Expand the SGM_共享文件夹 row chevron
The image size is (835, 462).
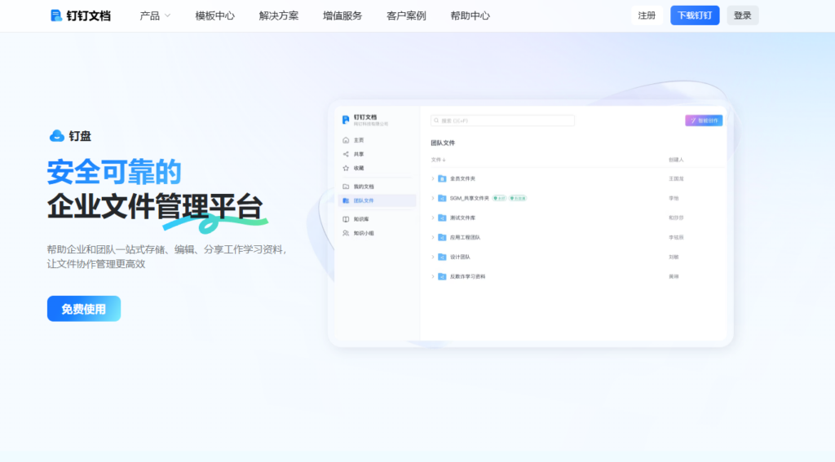click(432, 198)
